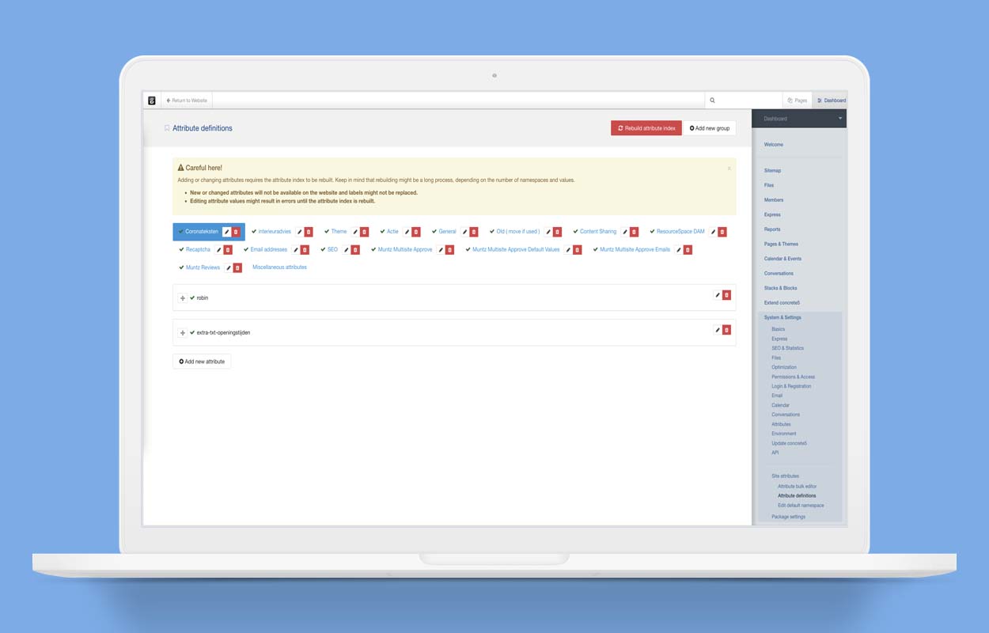Click pencil icon next to SEO group
989x633 pixels.
tap(346, 250)
